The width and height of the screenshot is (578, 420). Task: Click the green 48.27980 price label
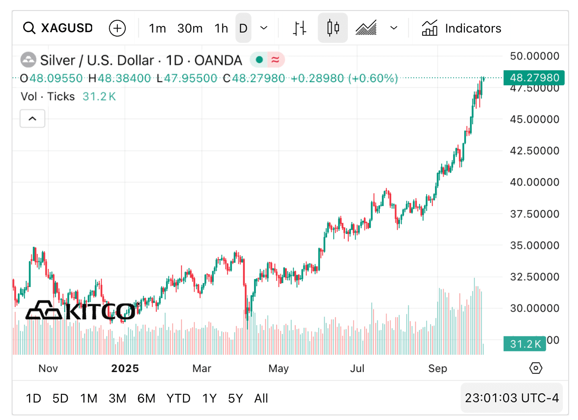click(533, 77)
